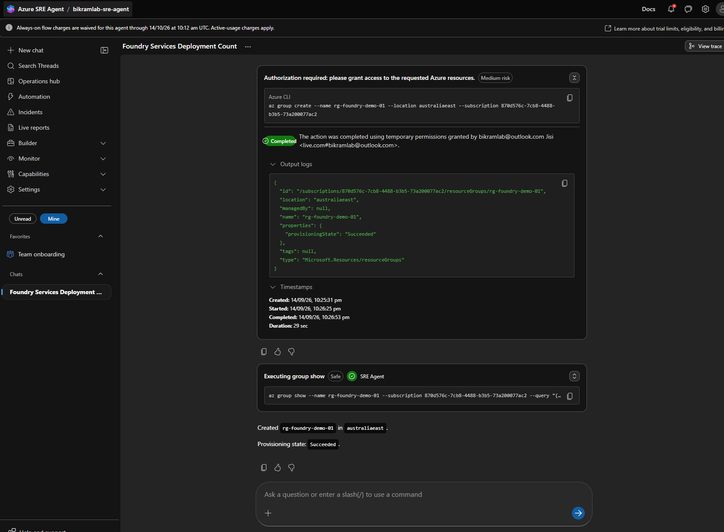This screenshot has height=532, width=724.
Task: Click the Incidents warning triangle icon
Action: point(11,112)
